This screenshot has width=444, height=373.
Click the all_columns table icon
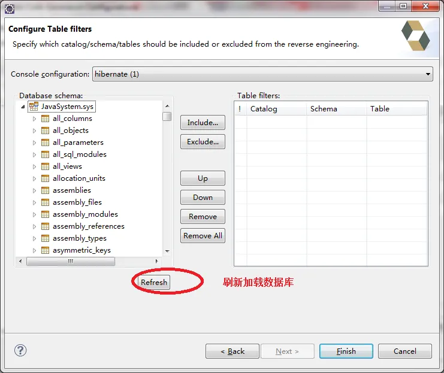45,119
